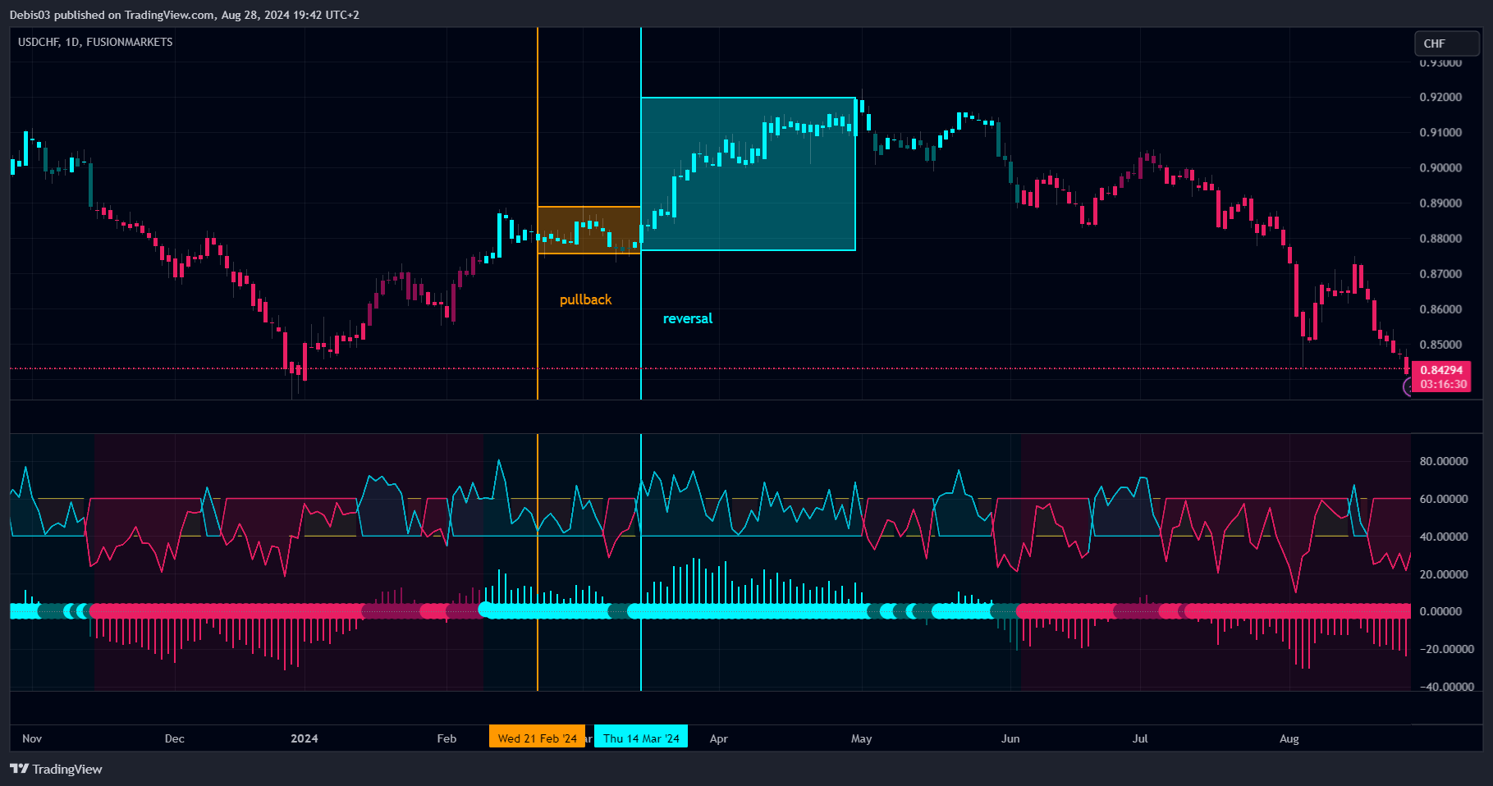
Task: Click the -20.00000 indicator axis label
Action: click(1445, 649)
